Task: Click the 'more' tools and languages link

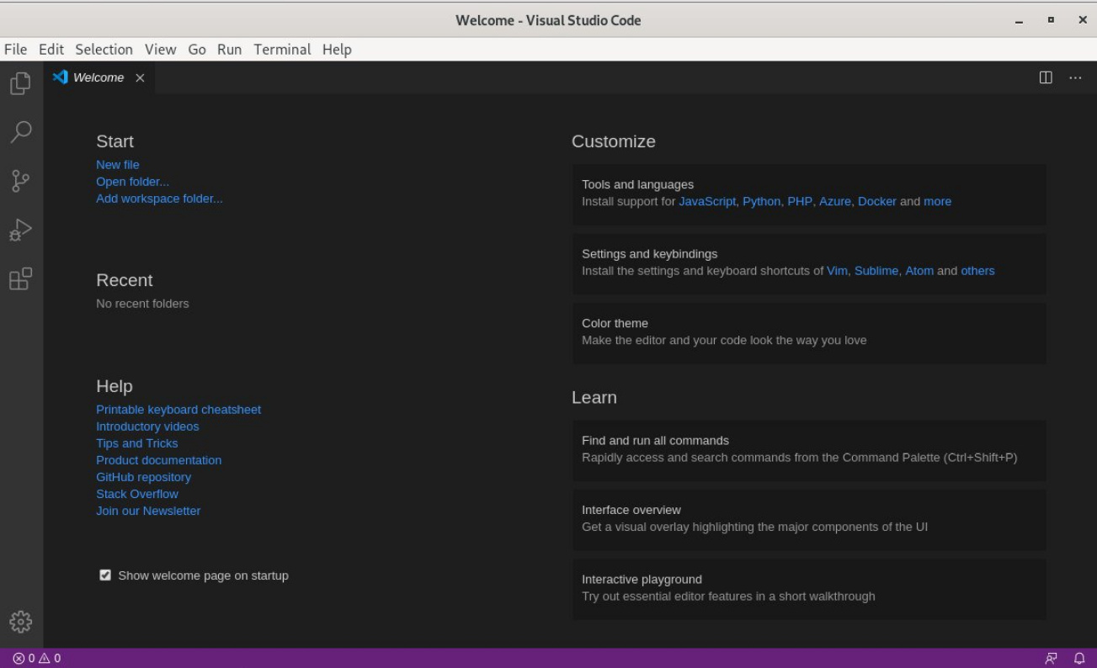Action: point(937,202)
